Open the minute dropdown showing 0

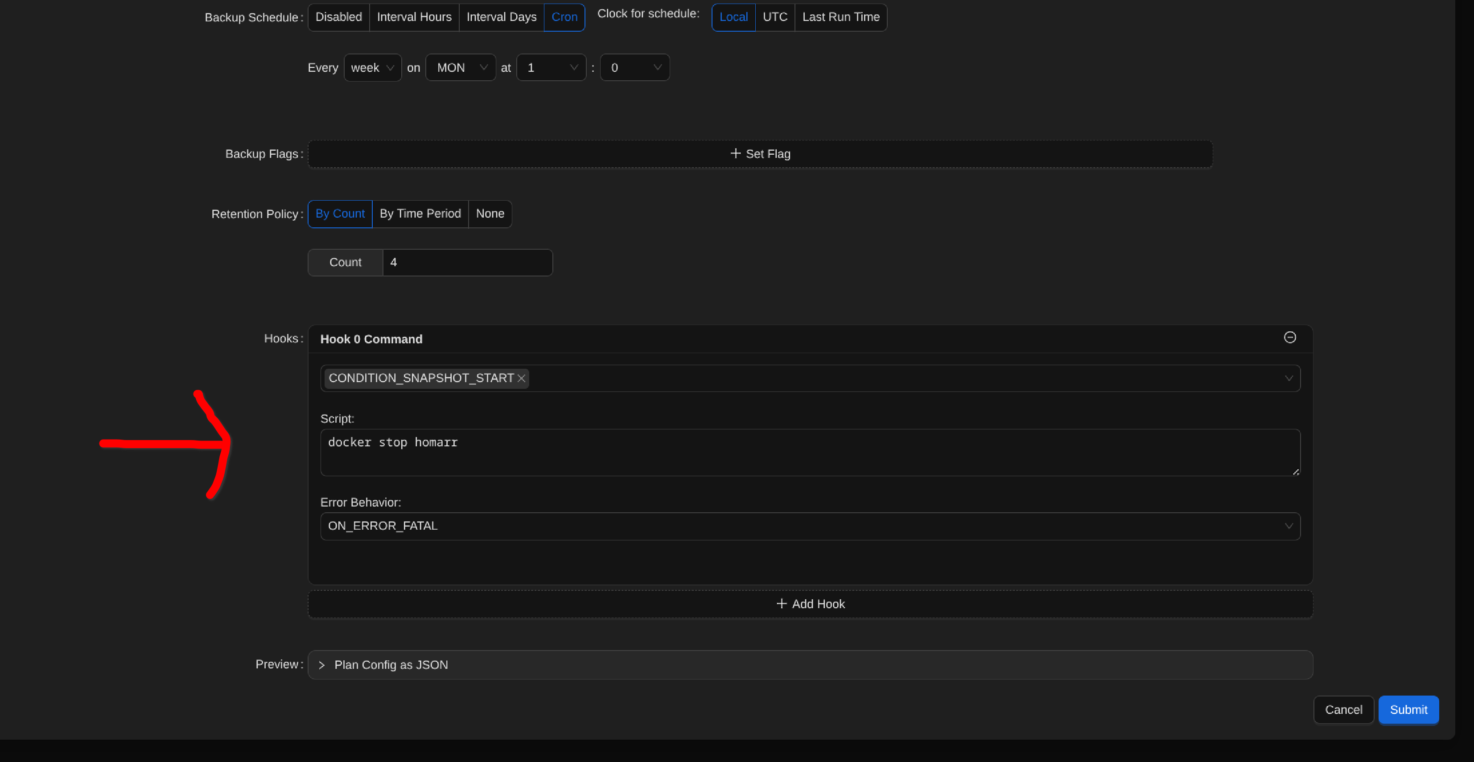point(634,67)
